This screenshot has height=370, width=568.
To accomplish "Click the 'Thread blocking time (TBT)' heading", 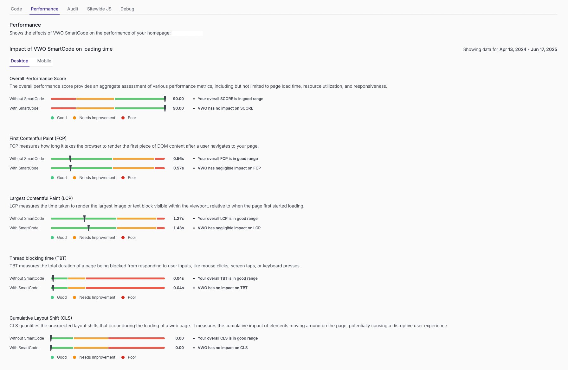I will pyautogui.click(x=38, y=258).
